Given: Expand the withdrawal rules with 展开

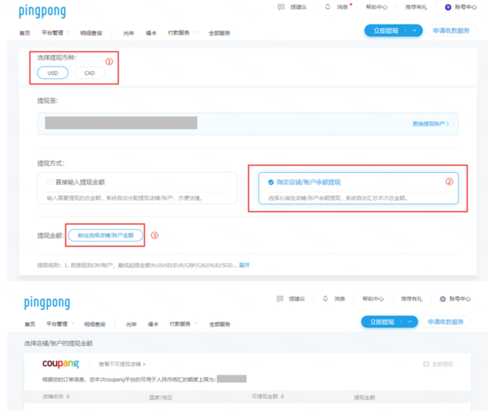Looking at the screenshot, I should click(x=244, y=265).
